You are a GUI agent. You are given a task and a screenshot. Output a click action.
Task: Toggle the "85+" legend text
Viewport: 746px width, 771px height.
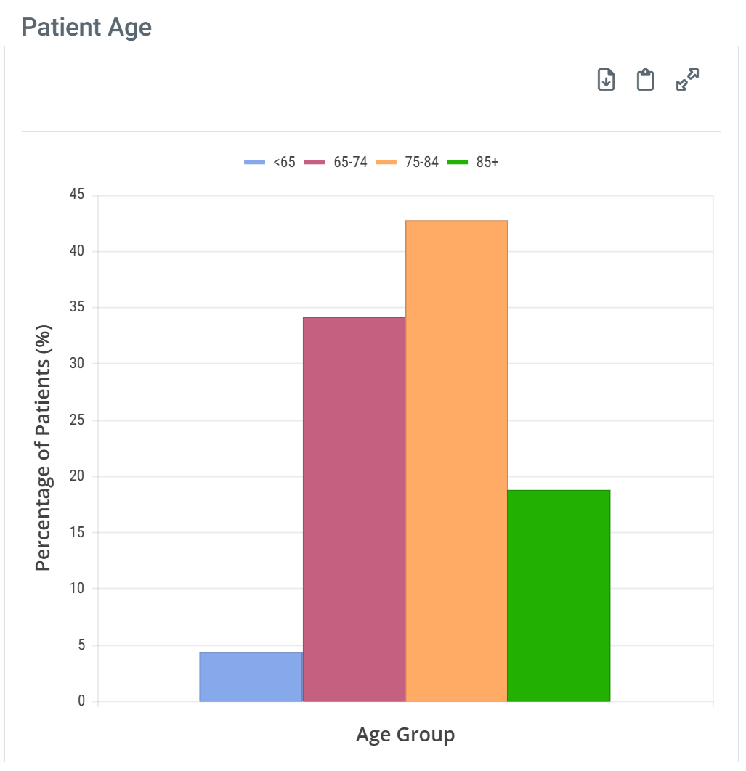pos(487,163)
